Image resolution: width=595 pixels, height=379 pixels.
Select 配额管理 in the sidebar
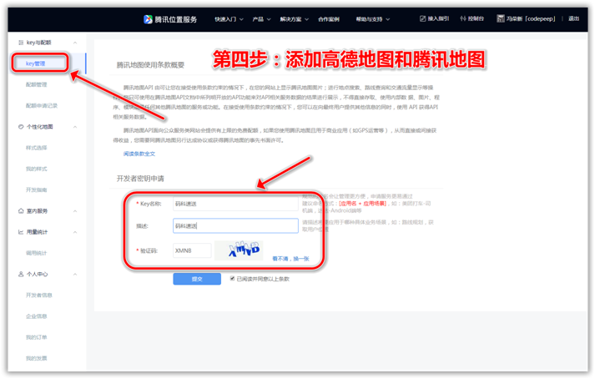tap(37, 84)
